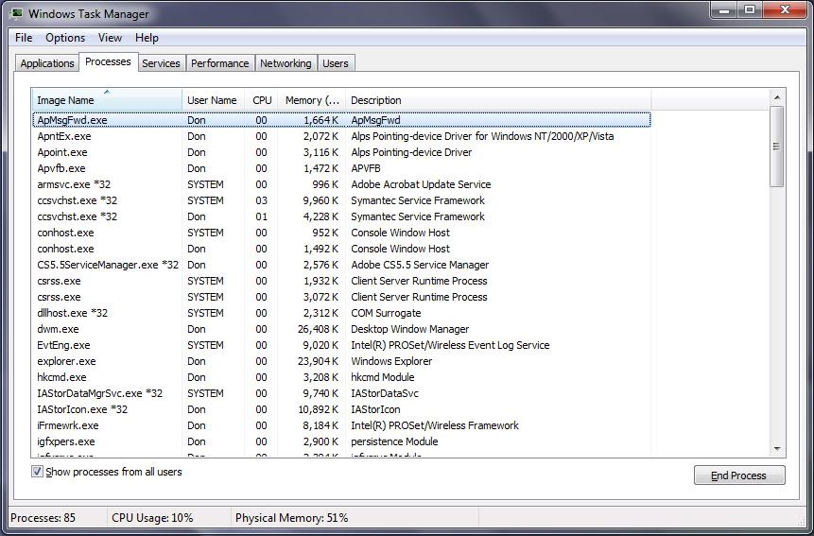Select the Processes tab
Image resolution: width=814 pixels, height=536 pixels.
tap(108, 61)
